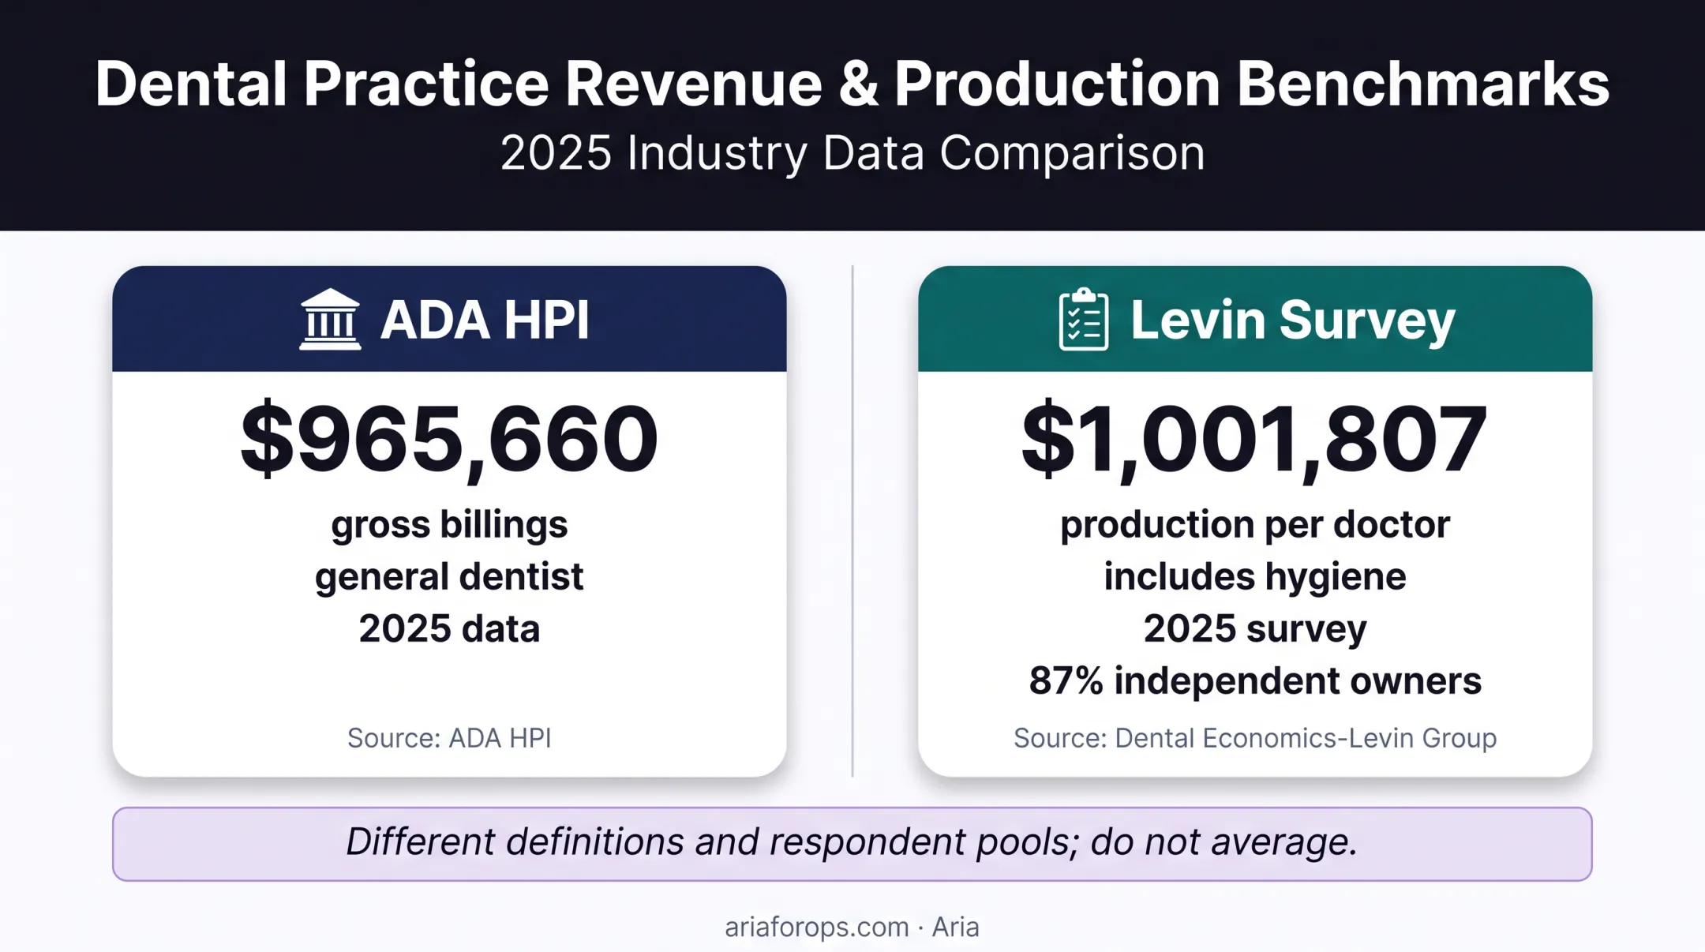
Task: Click the 'ariaforops.com · Aria' footer text
Action: click(x=852, y=927)
